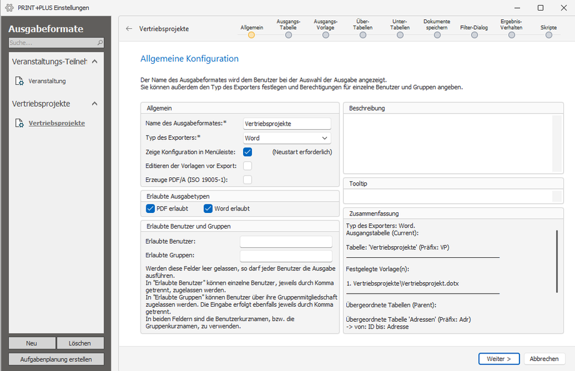Enable Editieren der Vorlagen vor Export
The height and width of the screenshot is (371, 575).
247,166
